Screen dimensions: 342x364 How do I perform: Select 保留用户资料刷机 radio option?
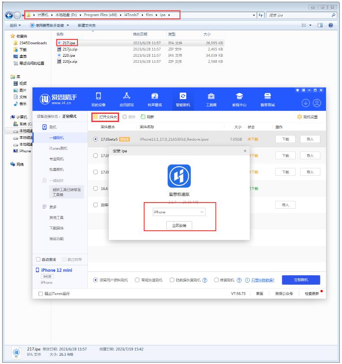pyautogui.click(x=95, y=280)
